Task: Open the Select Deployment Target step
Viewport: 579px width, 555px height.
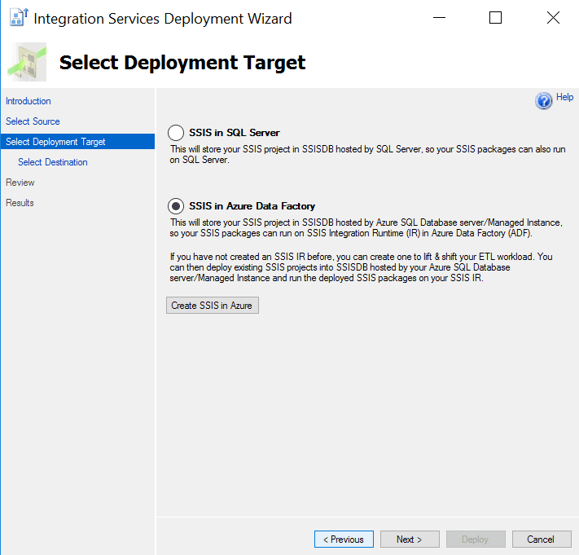Action: [55, 142]
